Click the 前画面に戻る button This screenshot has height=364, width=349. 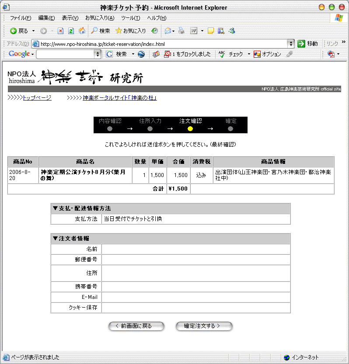(x=136, y=326)
